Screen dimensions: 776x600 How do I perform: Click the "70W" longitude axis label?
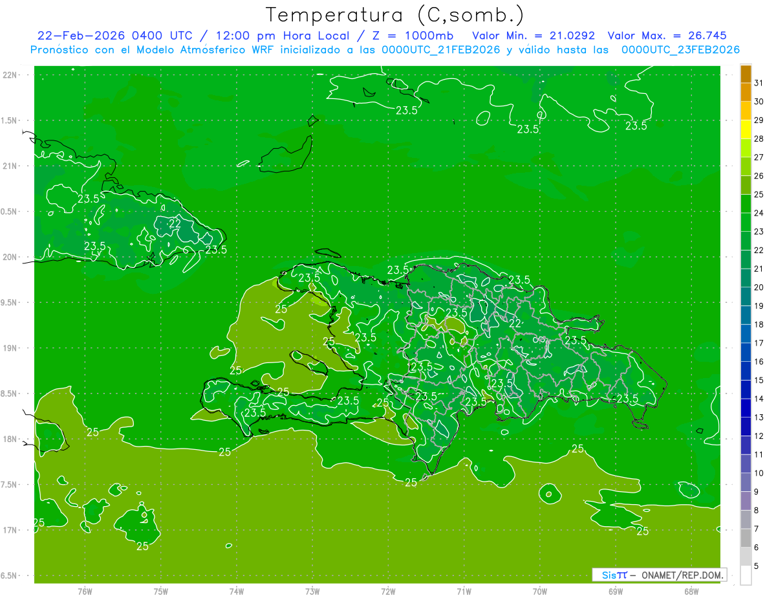tap(540, 591)
